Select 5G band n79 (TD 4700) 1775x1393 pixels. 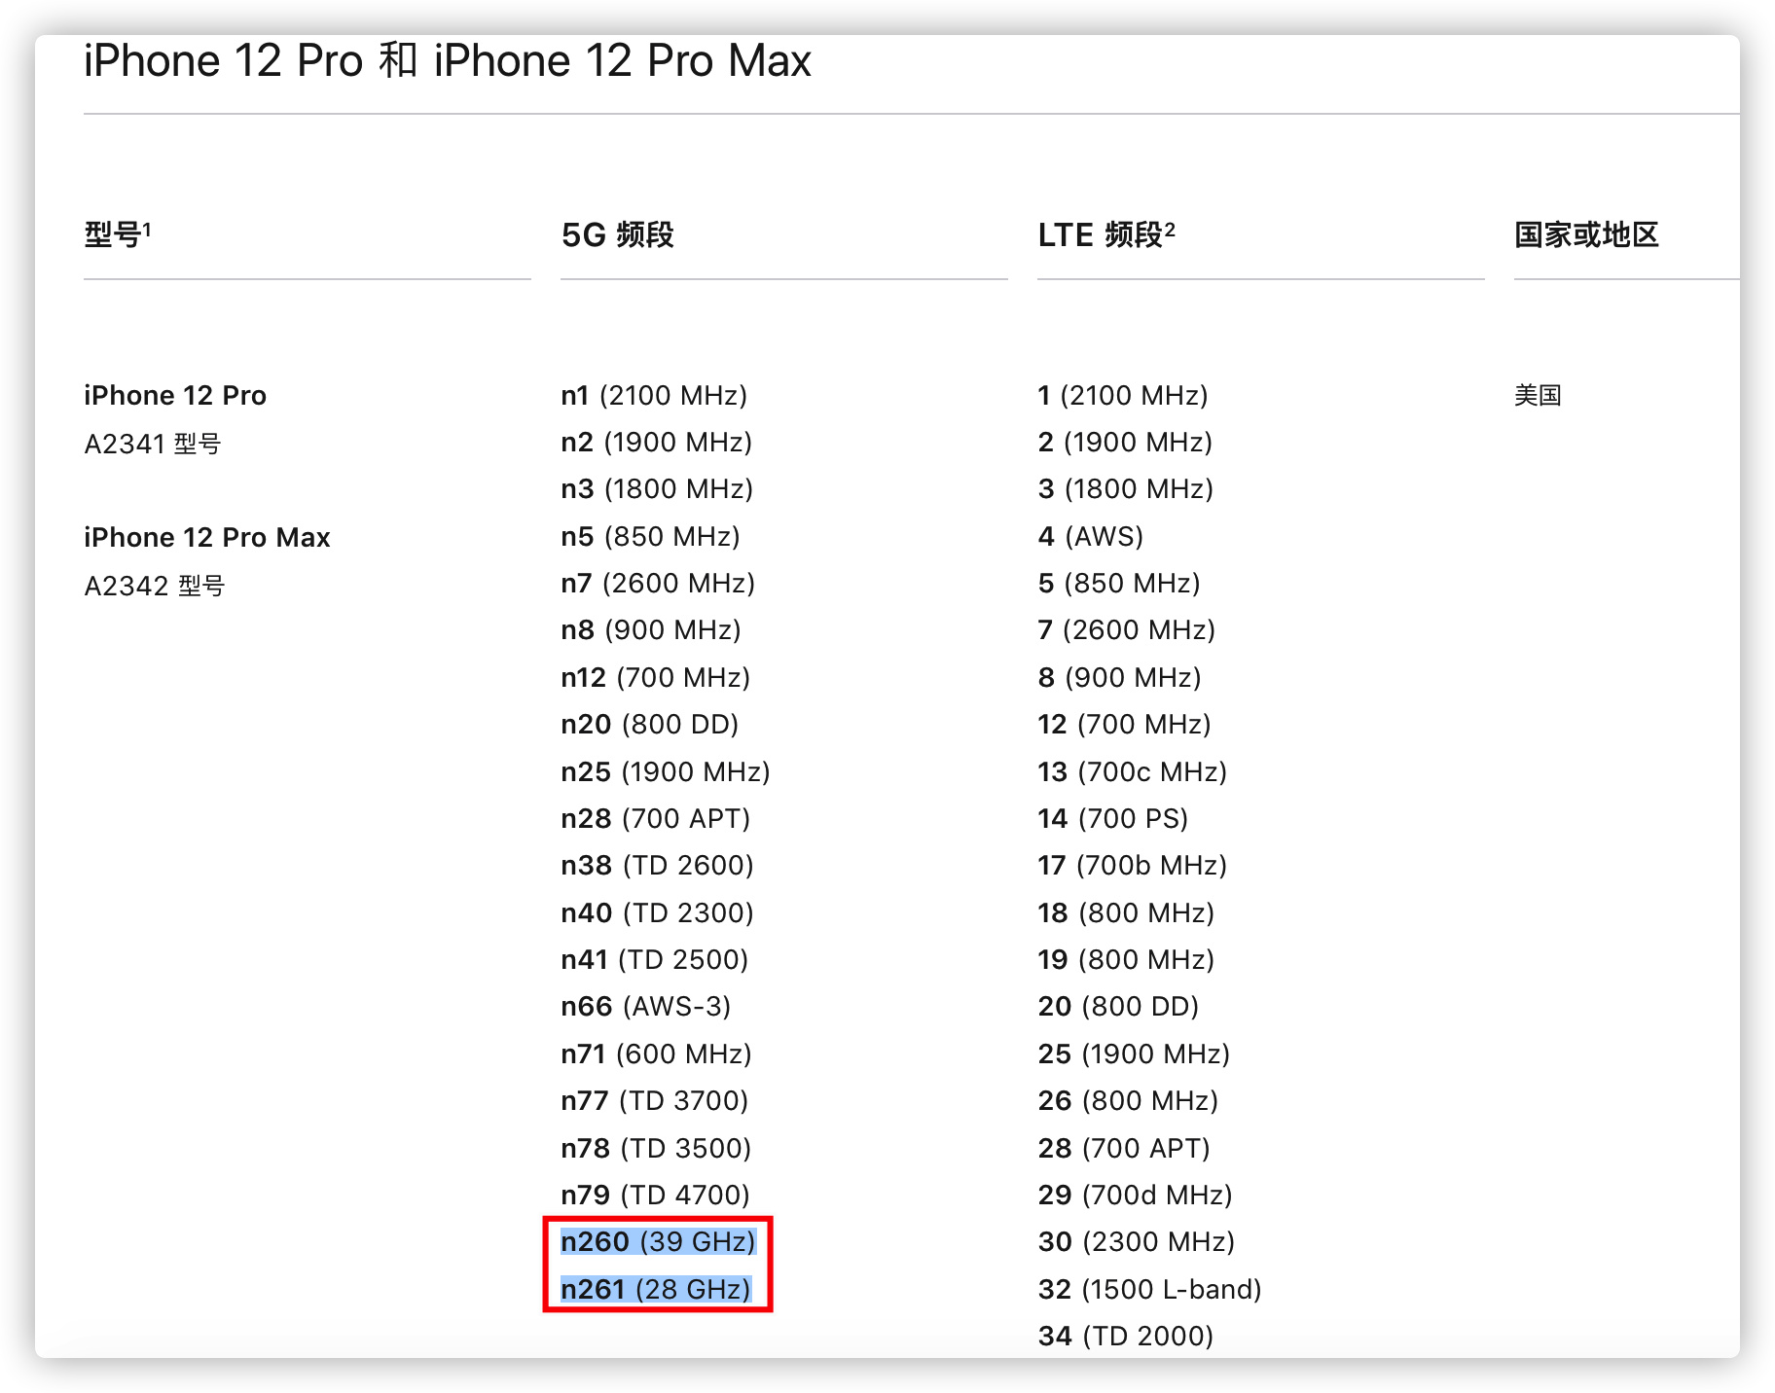(x=656, y=1195)
